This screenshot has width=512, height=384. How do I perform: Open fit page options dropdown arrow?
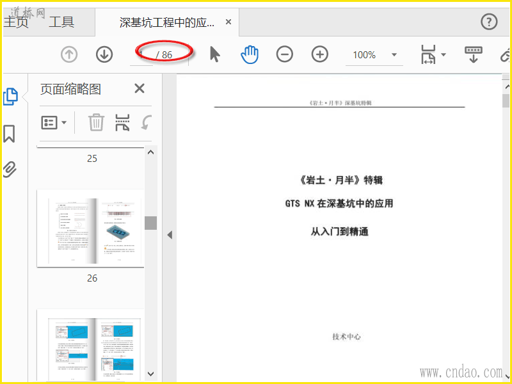click(444, 54)
